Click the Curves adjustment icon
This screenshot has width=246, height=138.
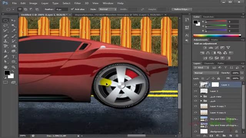click(216, 48)
